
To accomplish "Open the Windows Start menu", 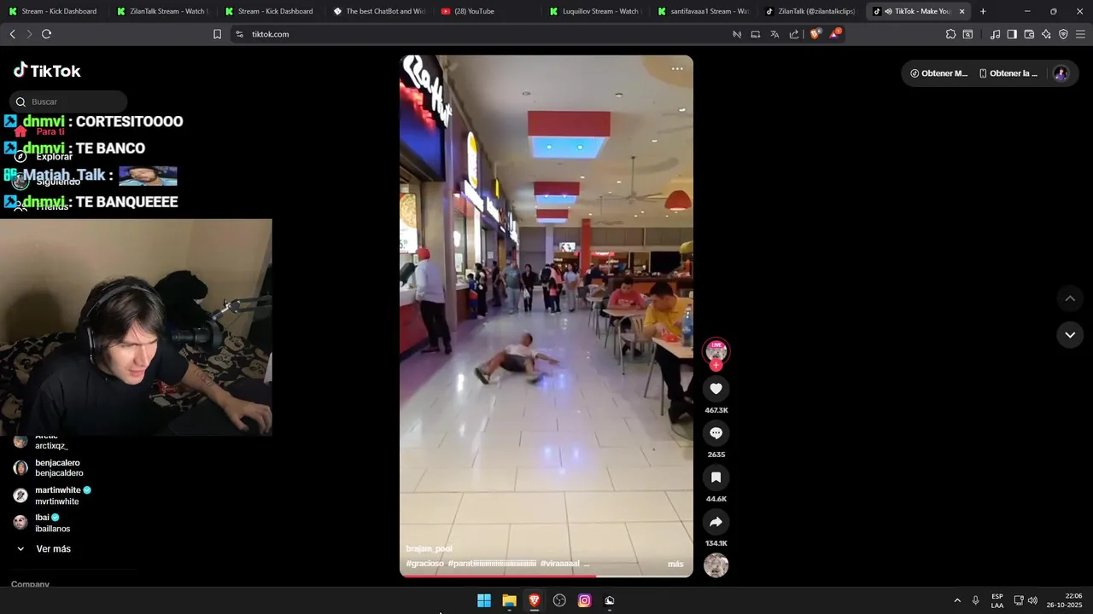I will [x=484, y=600].
